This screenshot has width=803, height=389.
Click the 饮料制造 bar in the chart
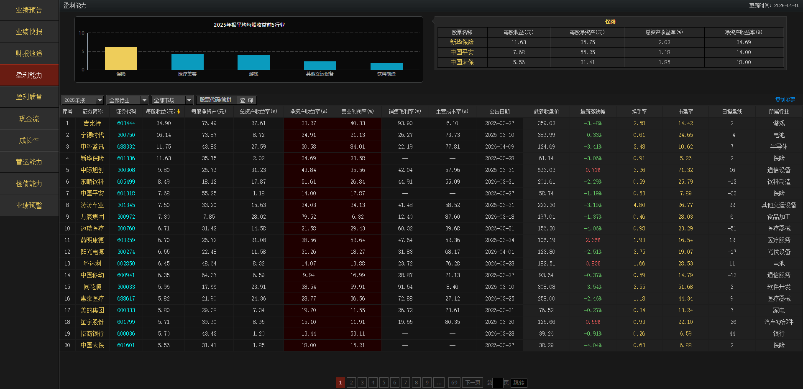386,66
